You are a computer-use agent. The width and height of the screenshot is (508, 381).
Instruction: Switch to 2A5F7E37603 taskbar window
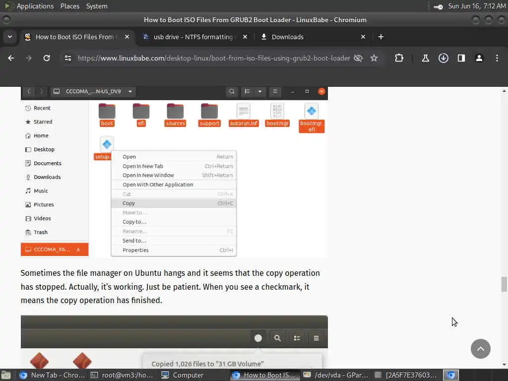[406, 375]
